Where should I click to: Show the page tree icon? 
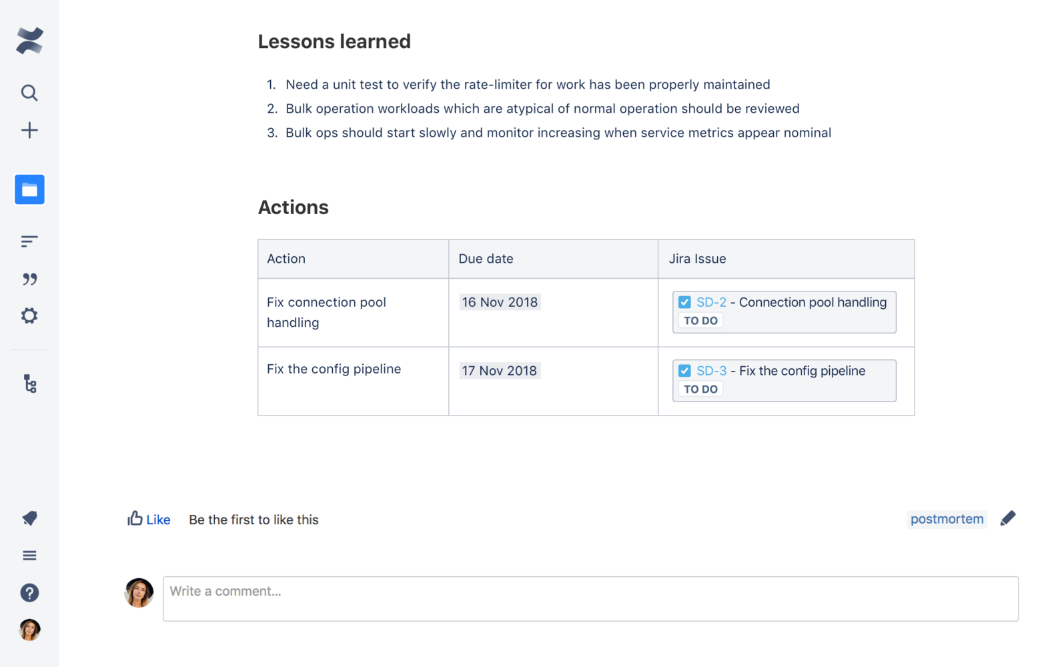tap(30, 384)
